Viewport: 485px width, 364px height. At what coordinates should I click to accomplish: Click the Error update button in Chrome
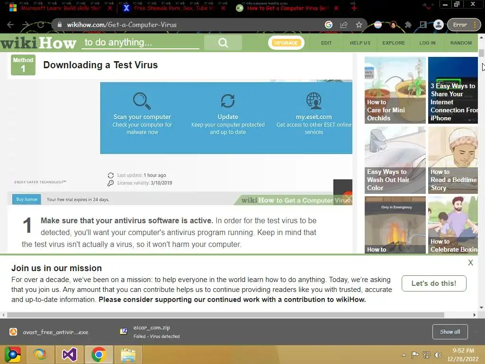(x=464, y=25)
